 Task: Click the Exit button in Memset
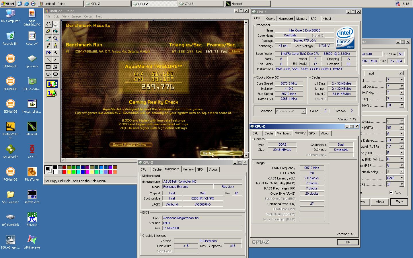(399, 202)
